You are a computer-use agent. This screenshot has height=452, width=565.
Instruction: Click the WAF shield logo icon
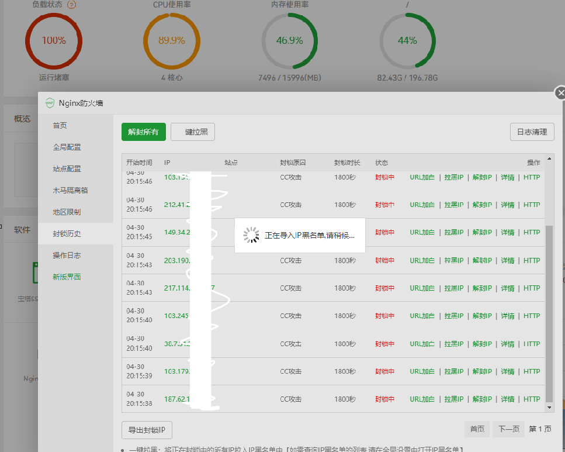(x=50, y=103)
